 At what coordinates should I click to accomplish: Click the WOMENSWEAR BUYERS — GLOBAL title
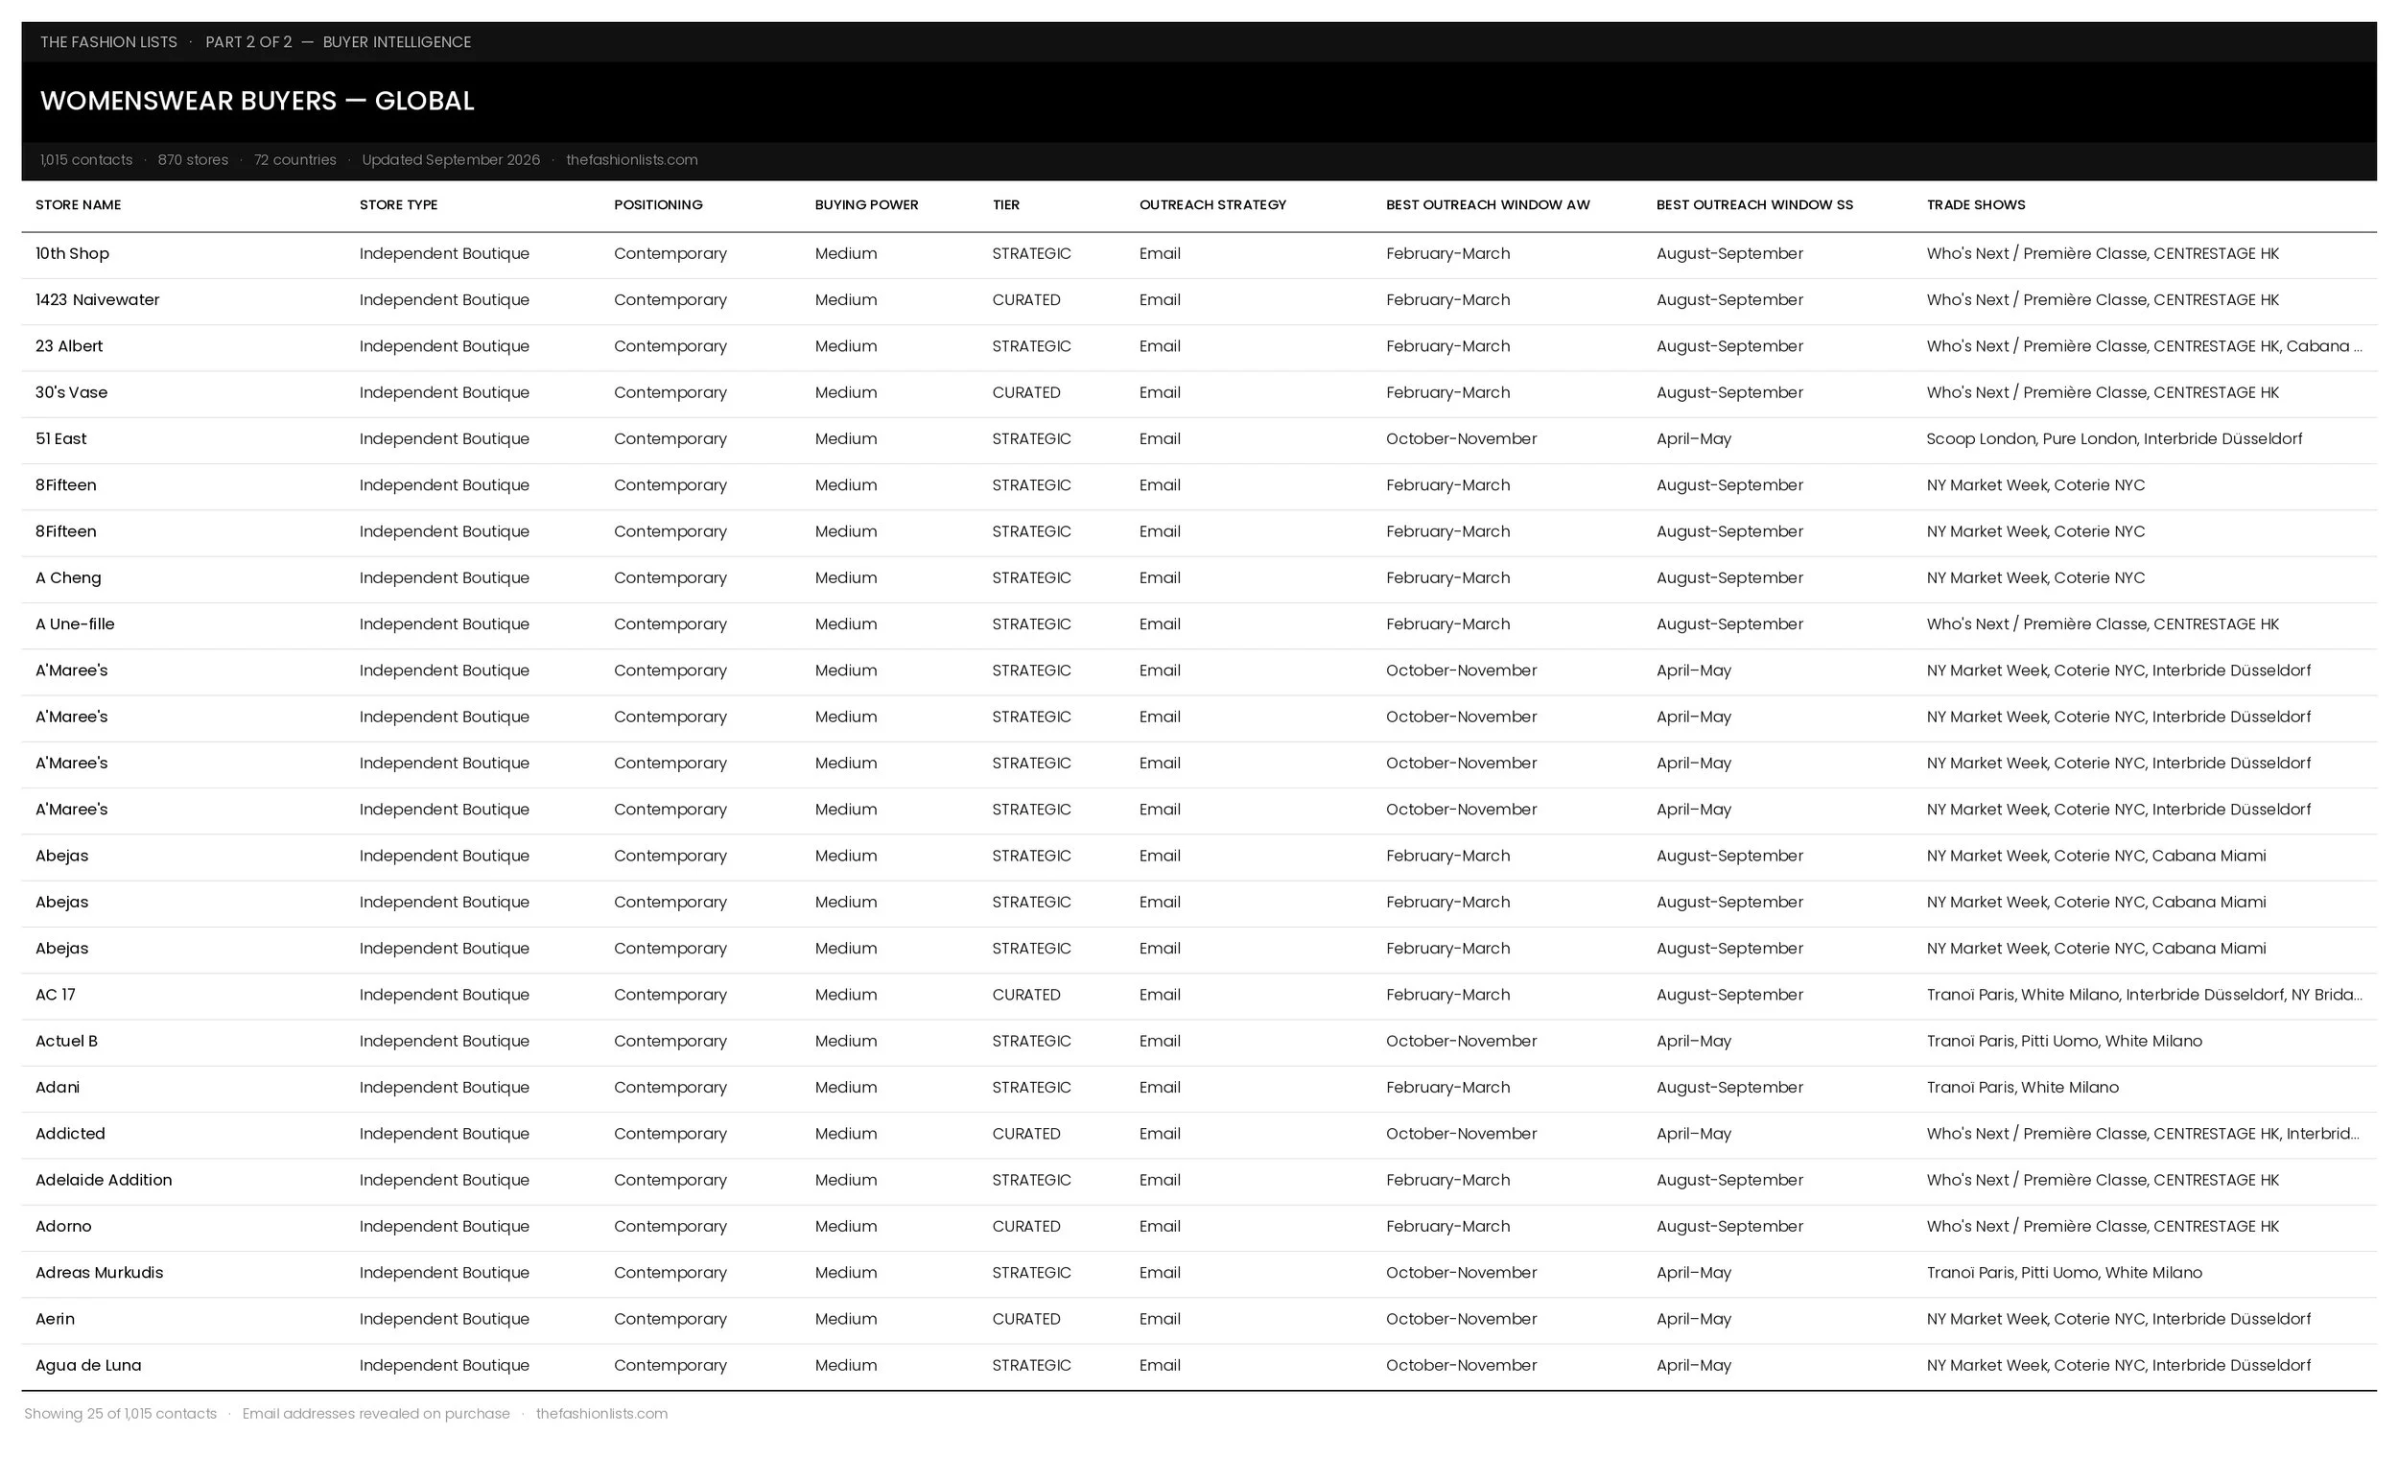point(257,101)
